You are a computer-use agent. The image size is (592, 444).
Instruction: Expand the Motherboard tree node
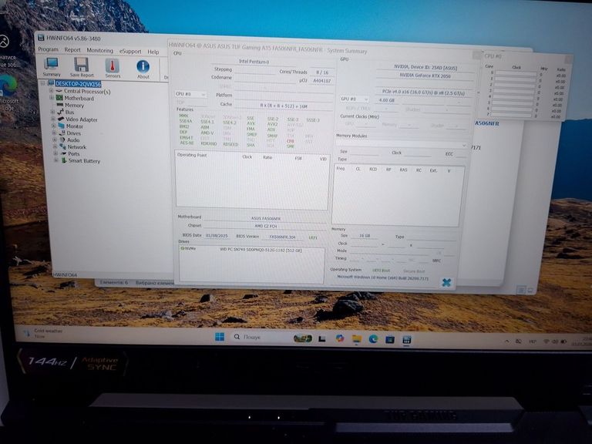(52, 99)
